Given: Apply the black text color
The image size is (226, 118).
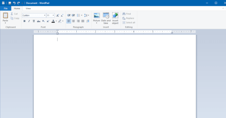Looking at the screenshot, I should point(53,21).
